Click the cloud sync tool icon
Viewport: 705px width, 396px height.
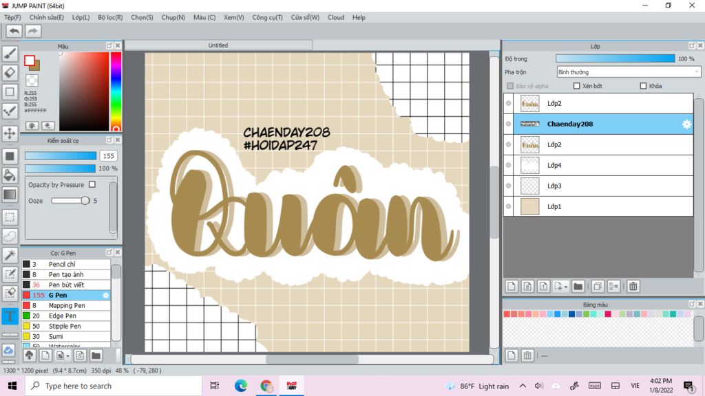coord(9,350)
